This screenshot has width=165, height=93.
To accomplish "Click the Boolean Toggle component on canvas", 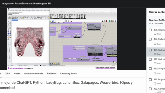I will coord(97,60).
